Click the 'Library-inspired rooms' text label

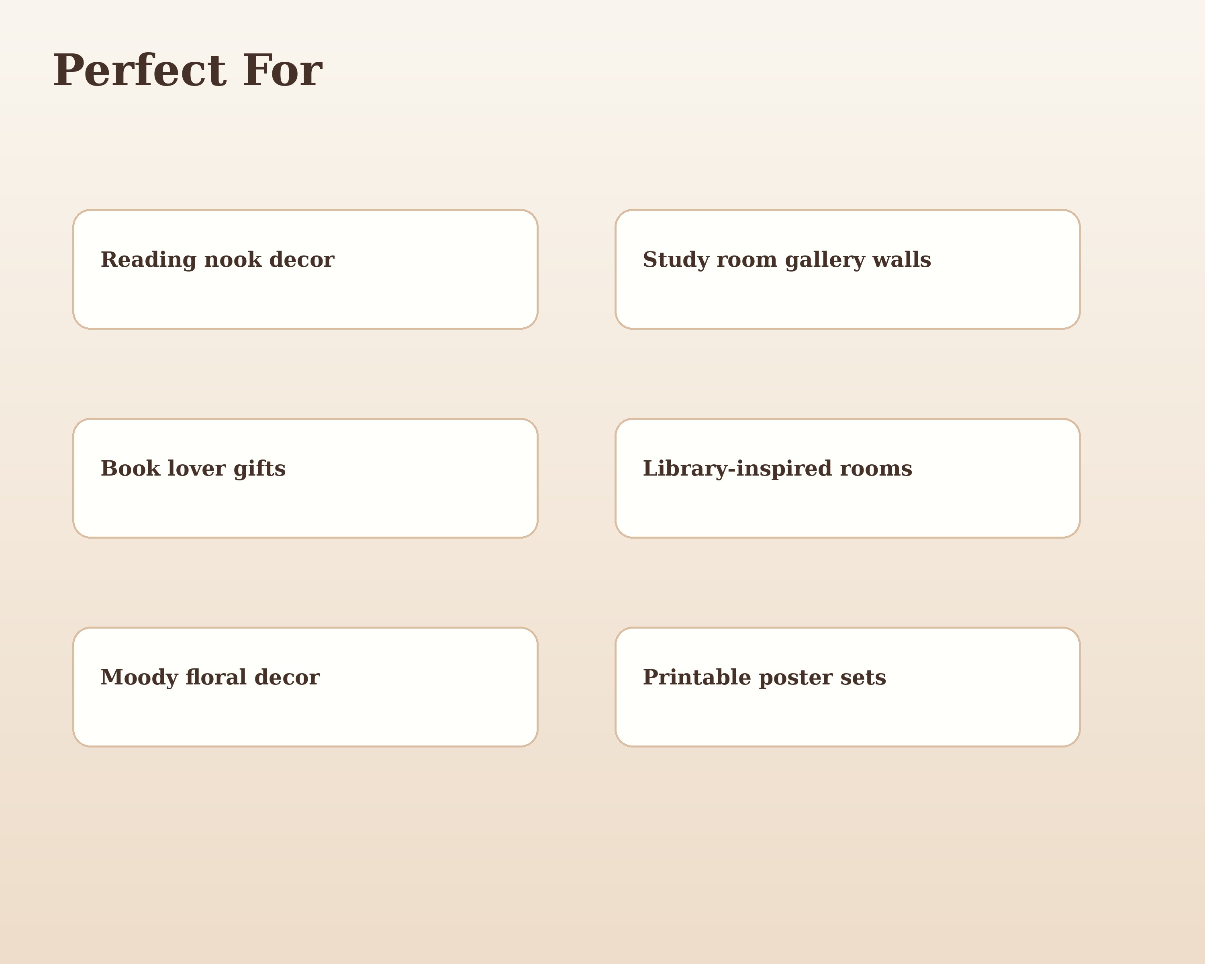pos(778,469)
